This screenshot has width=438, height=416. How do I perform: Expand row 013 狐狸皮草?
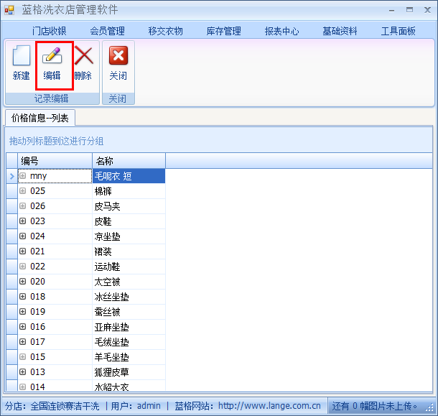coord(23,372)
